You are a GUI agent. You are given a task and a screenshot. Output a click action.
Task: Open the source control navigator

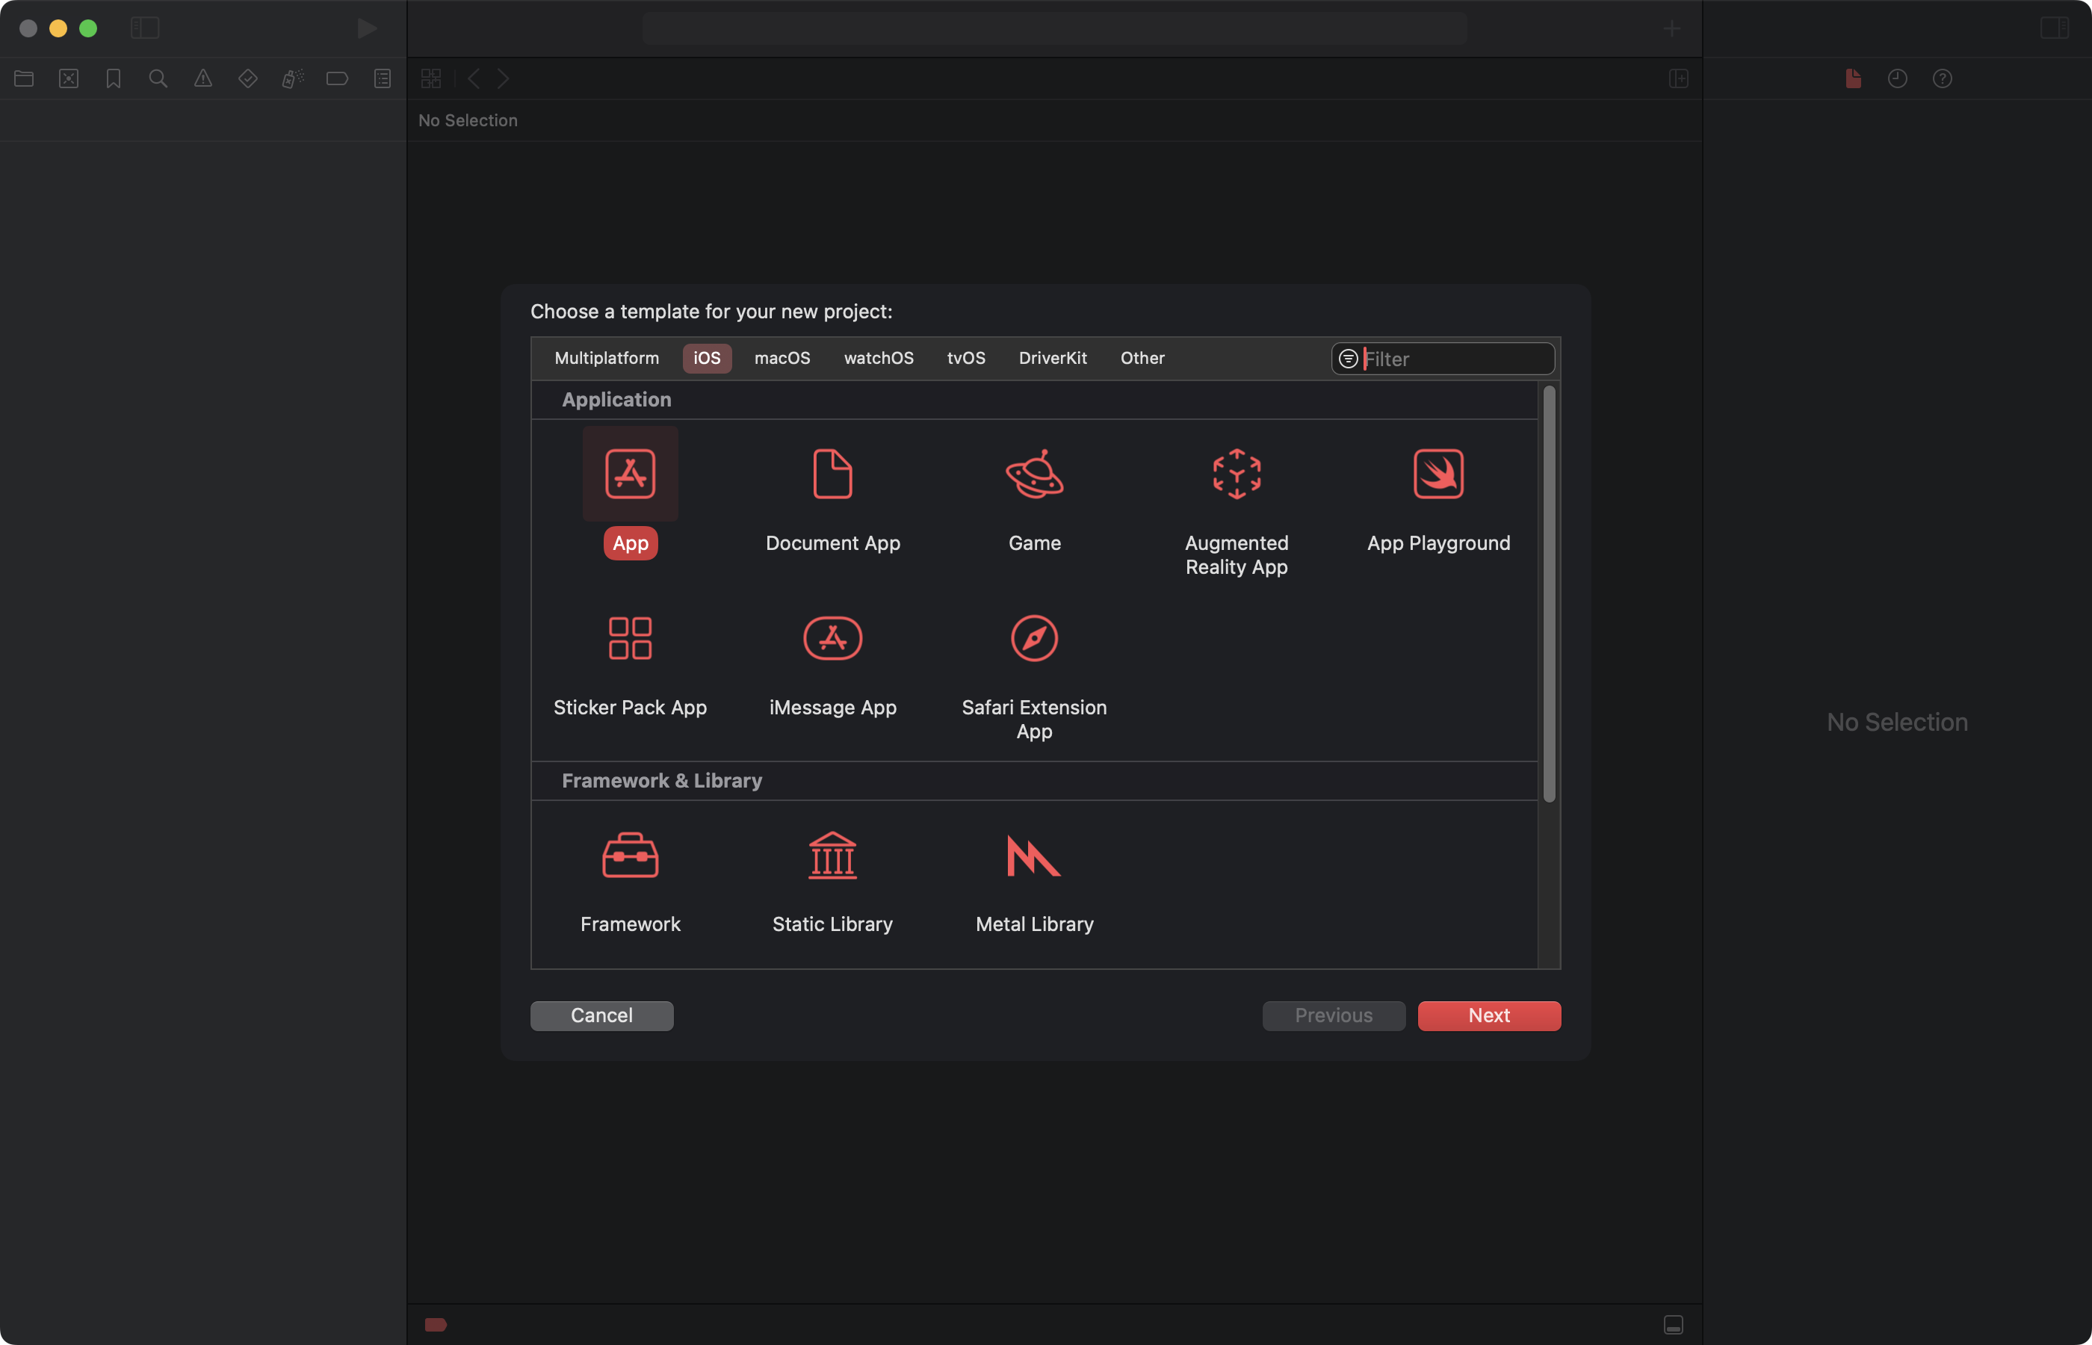(69, 78)
